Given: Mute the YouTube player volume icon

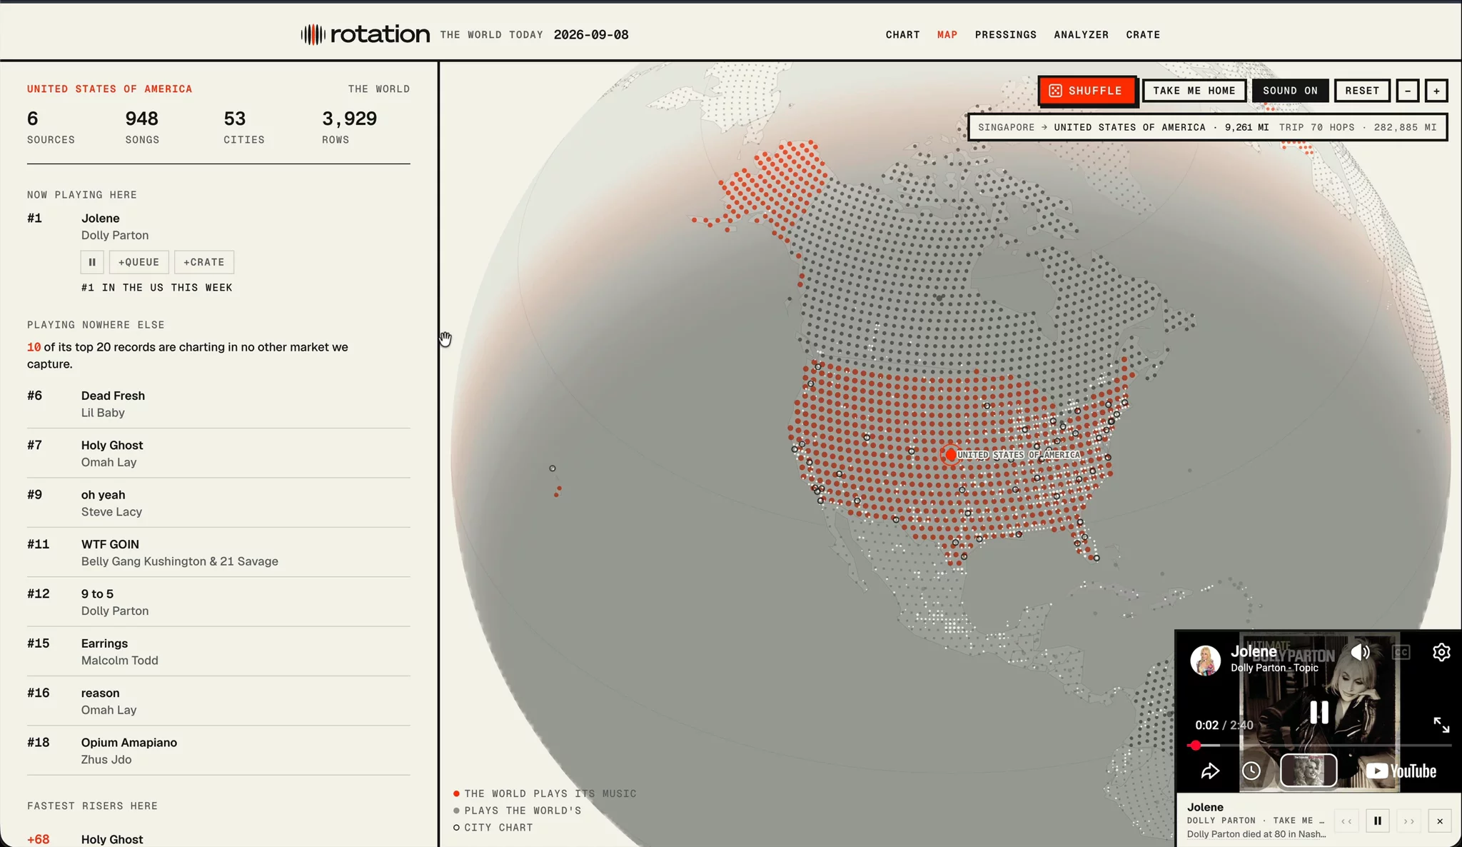Looking at the screenshot, I should click(1360, 652).
